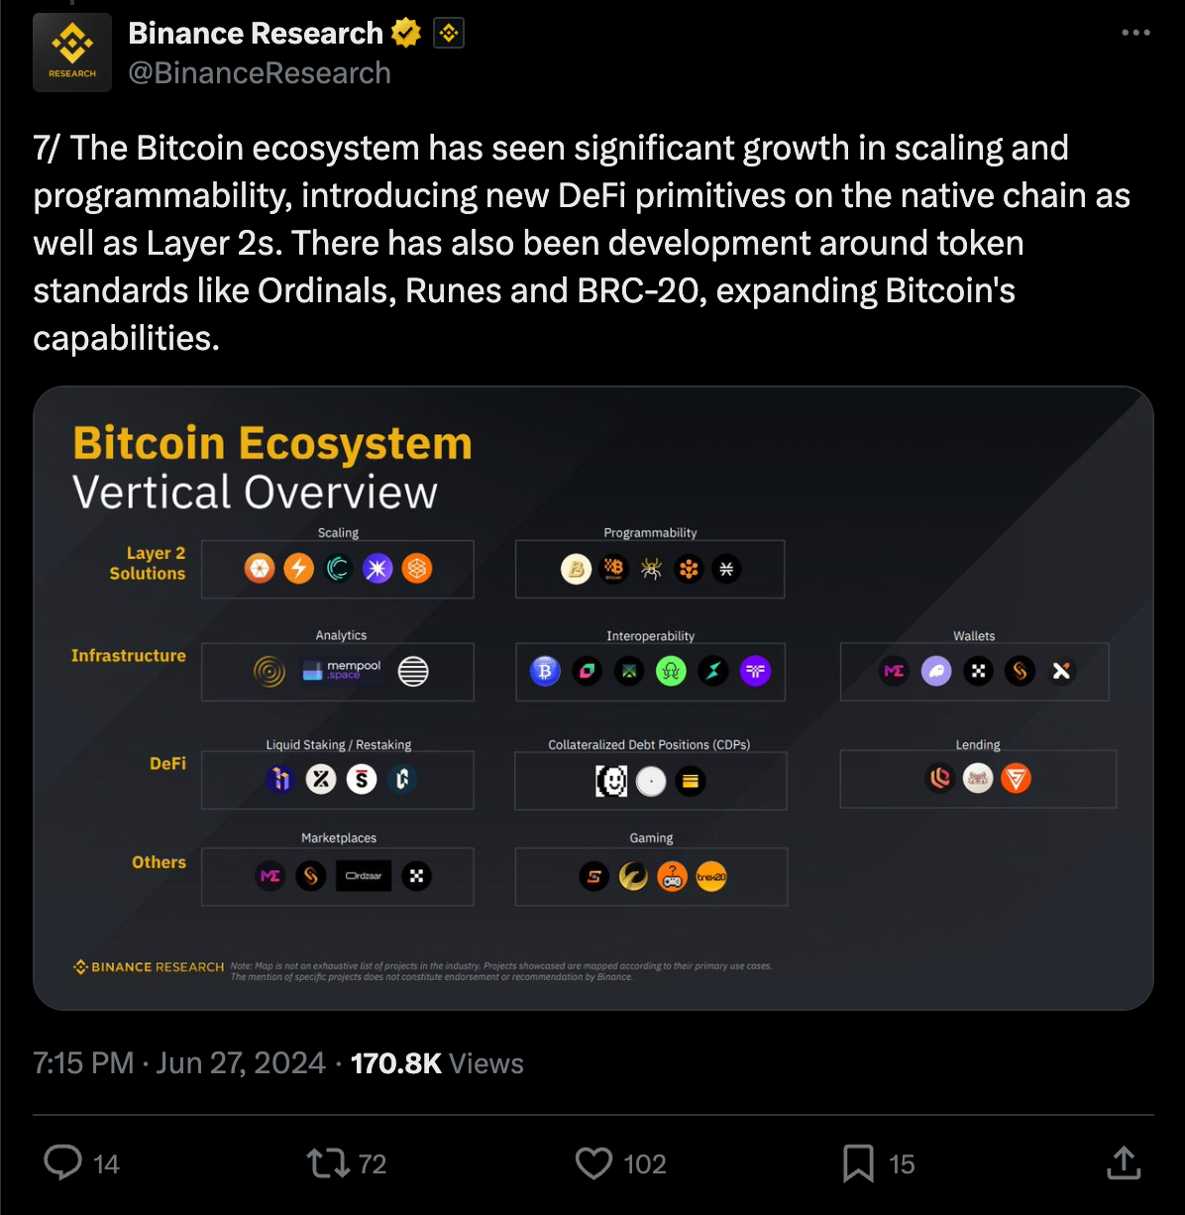Screen dimensions: 1185x1215
Task: Open the @BinanceResearch handle link
Action: (260, 73)
